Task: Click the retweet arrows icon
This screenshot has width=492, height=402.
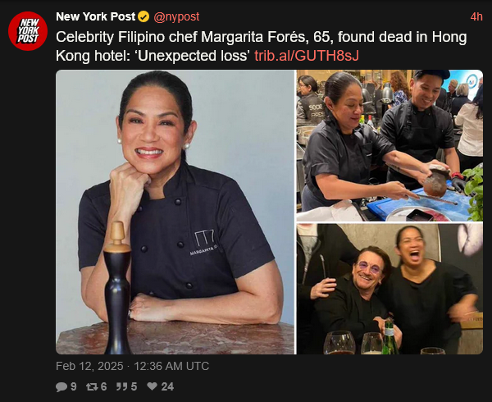Action: tap(92, 386)
